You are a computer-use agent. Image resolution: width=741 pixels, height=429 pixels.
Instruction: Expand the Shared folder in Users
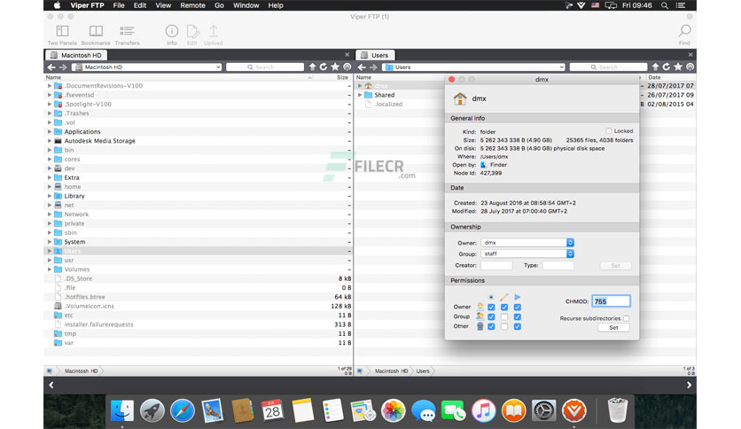(360, 95)
